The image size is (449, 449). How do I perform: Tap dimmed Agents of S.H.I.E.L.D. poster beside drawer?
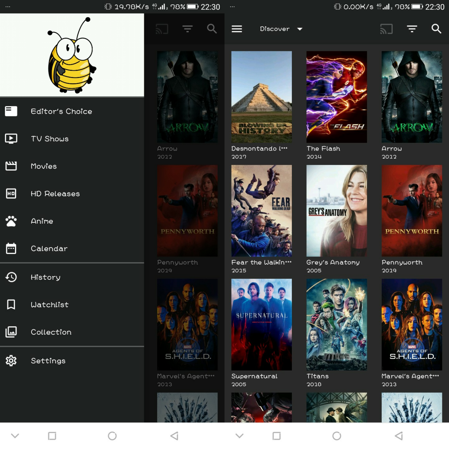click(x=187, y=324)
